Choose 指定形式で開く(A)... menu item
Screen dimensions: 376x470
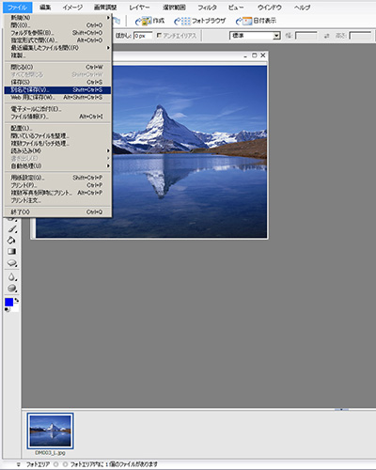click(x=57, y=40)
